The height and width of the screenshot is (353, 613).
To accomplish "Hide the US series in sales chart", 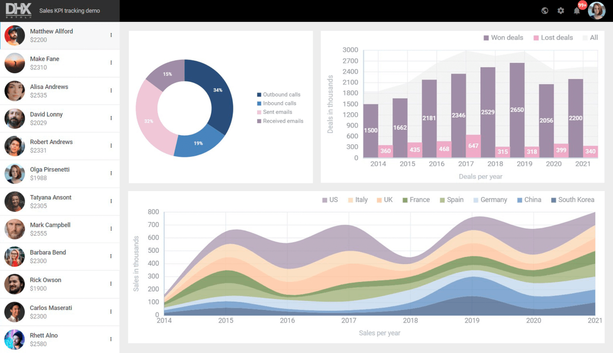I will click(x=329, y=200).
